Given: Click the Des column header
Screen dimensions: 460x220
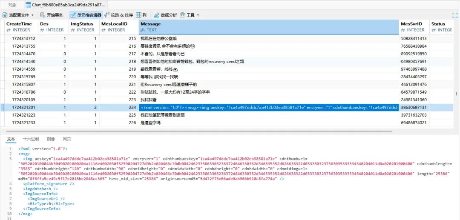Looking at the screenshot, I should click(53, 27).
